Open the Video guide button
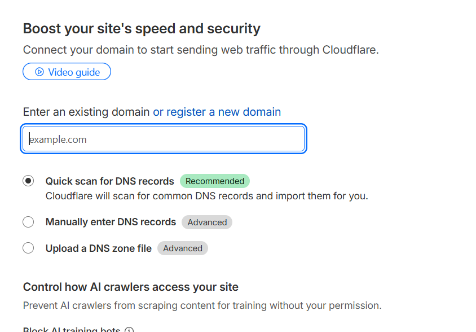The image size is (476, 332). 67,72
